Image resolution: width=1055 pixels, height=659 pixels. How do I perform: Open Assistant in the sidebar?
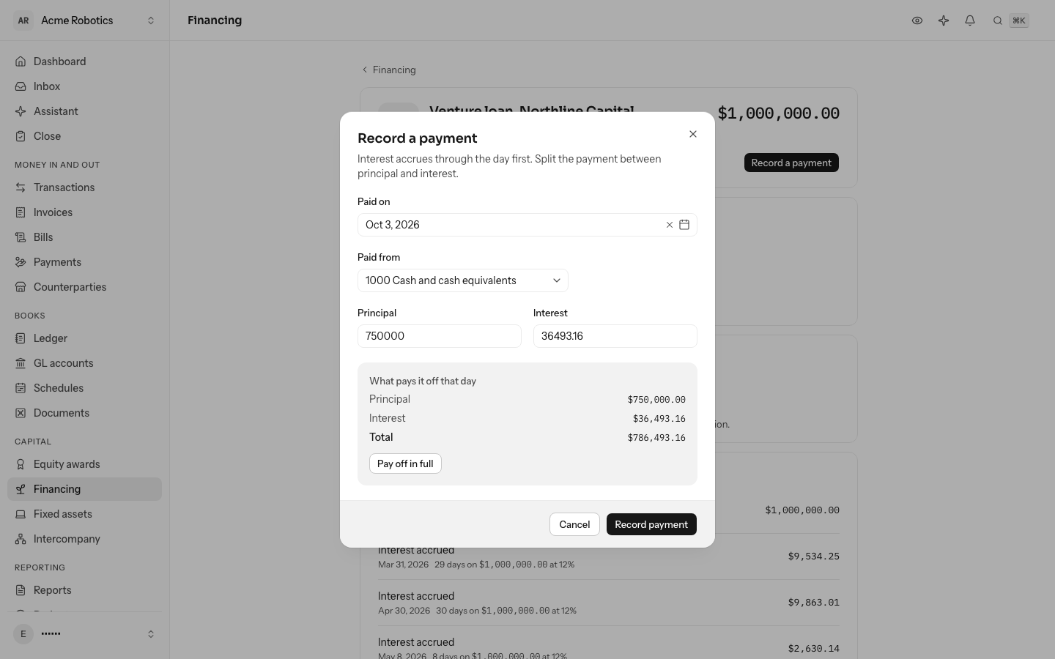[x=85, y=111]
